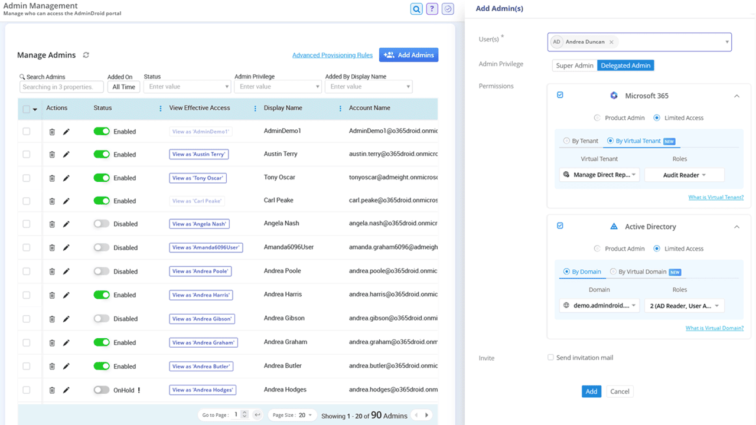Click the Add Admins button
Image resolution: width=756 pixels, height=425 pixels.
point(409,54)
